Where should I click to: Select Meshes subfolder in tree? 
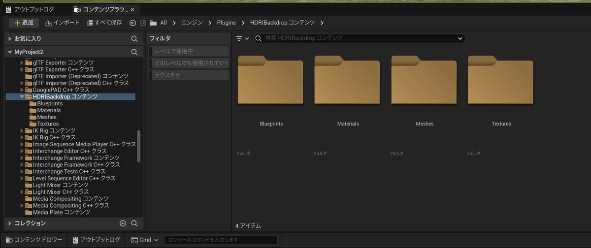pos(47,118)
